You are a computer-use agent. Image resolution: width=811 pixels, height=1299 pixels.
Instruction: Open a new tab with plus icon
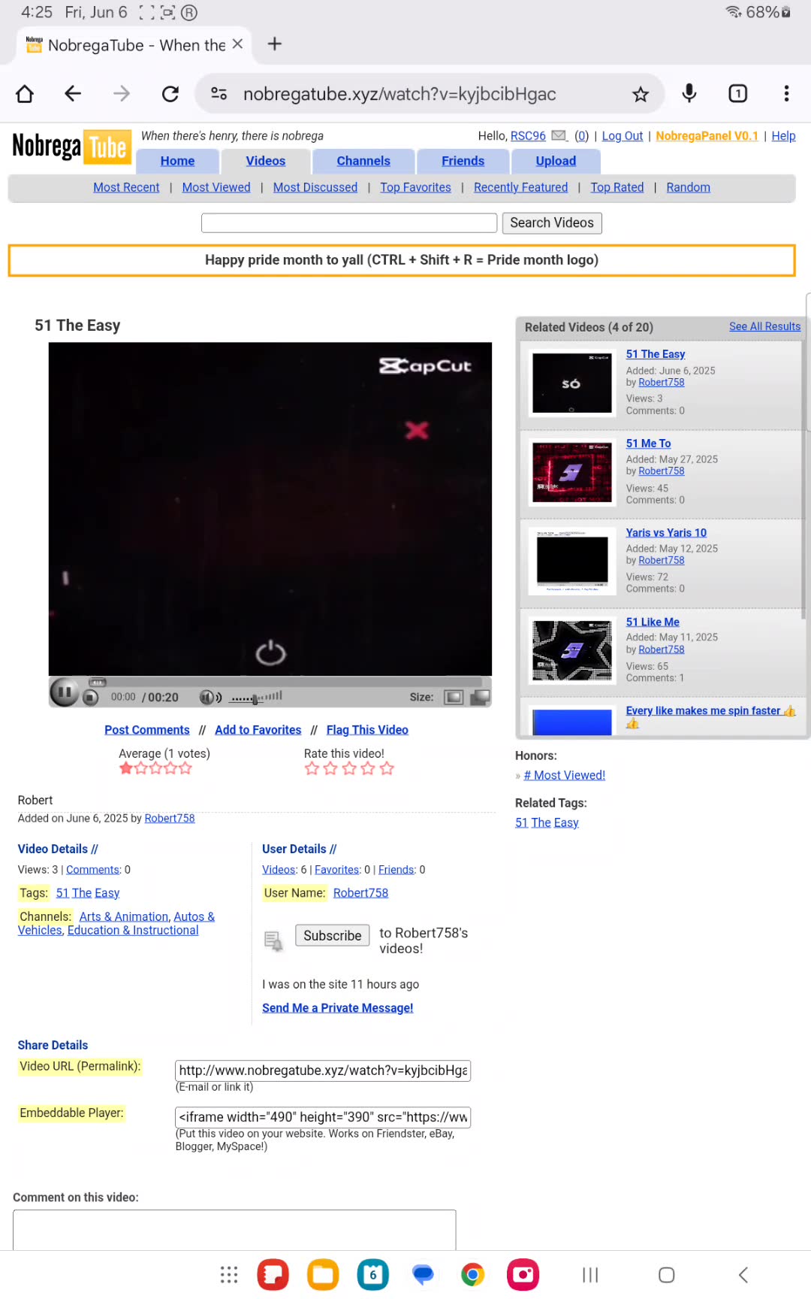[275, 44]
